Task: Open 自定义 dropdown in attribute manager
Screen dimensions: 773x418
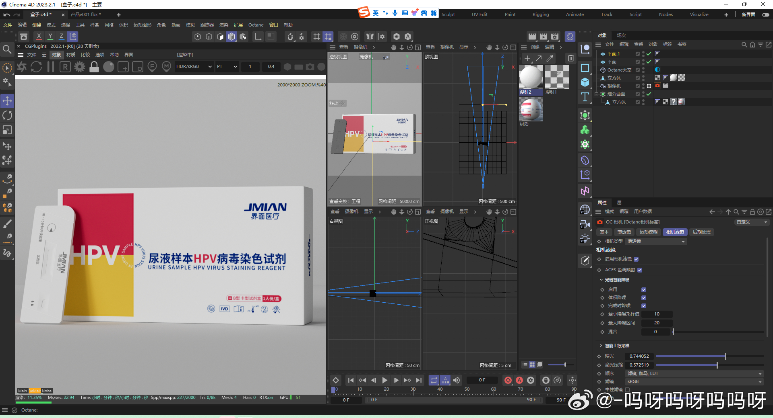Action: click(752, 222)
